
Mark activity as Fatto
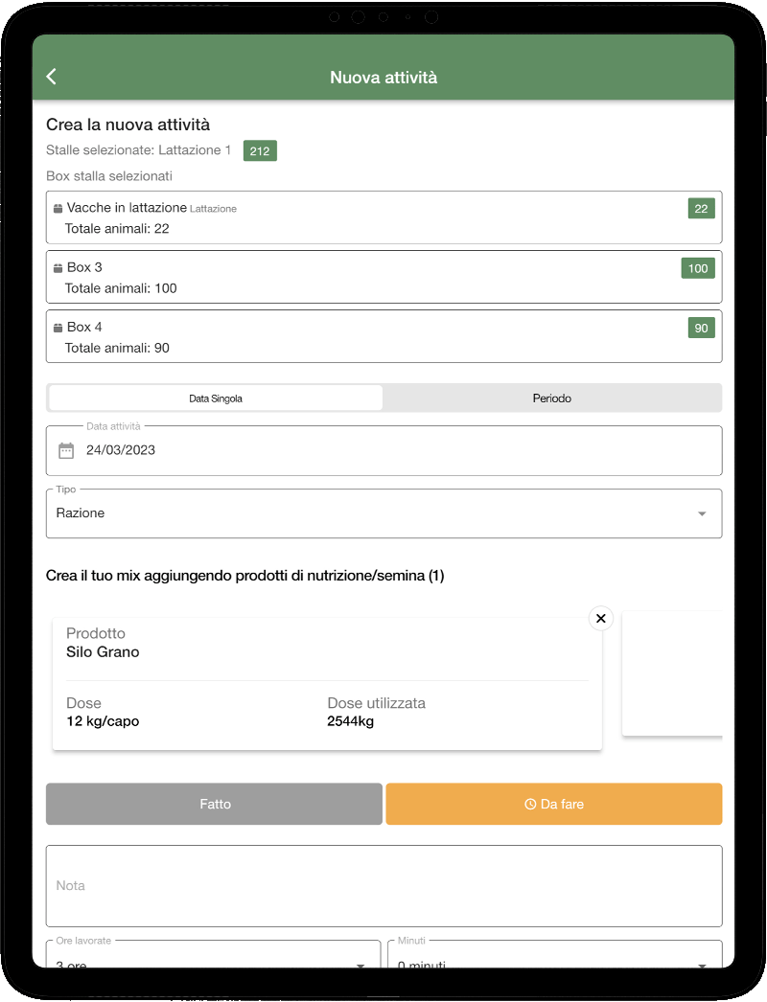point(215,805)
